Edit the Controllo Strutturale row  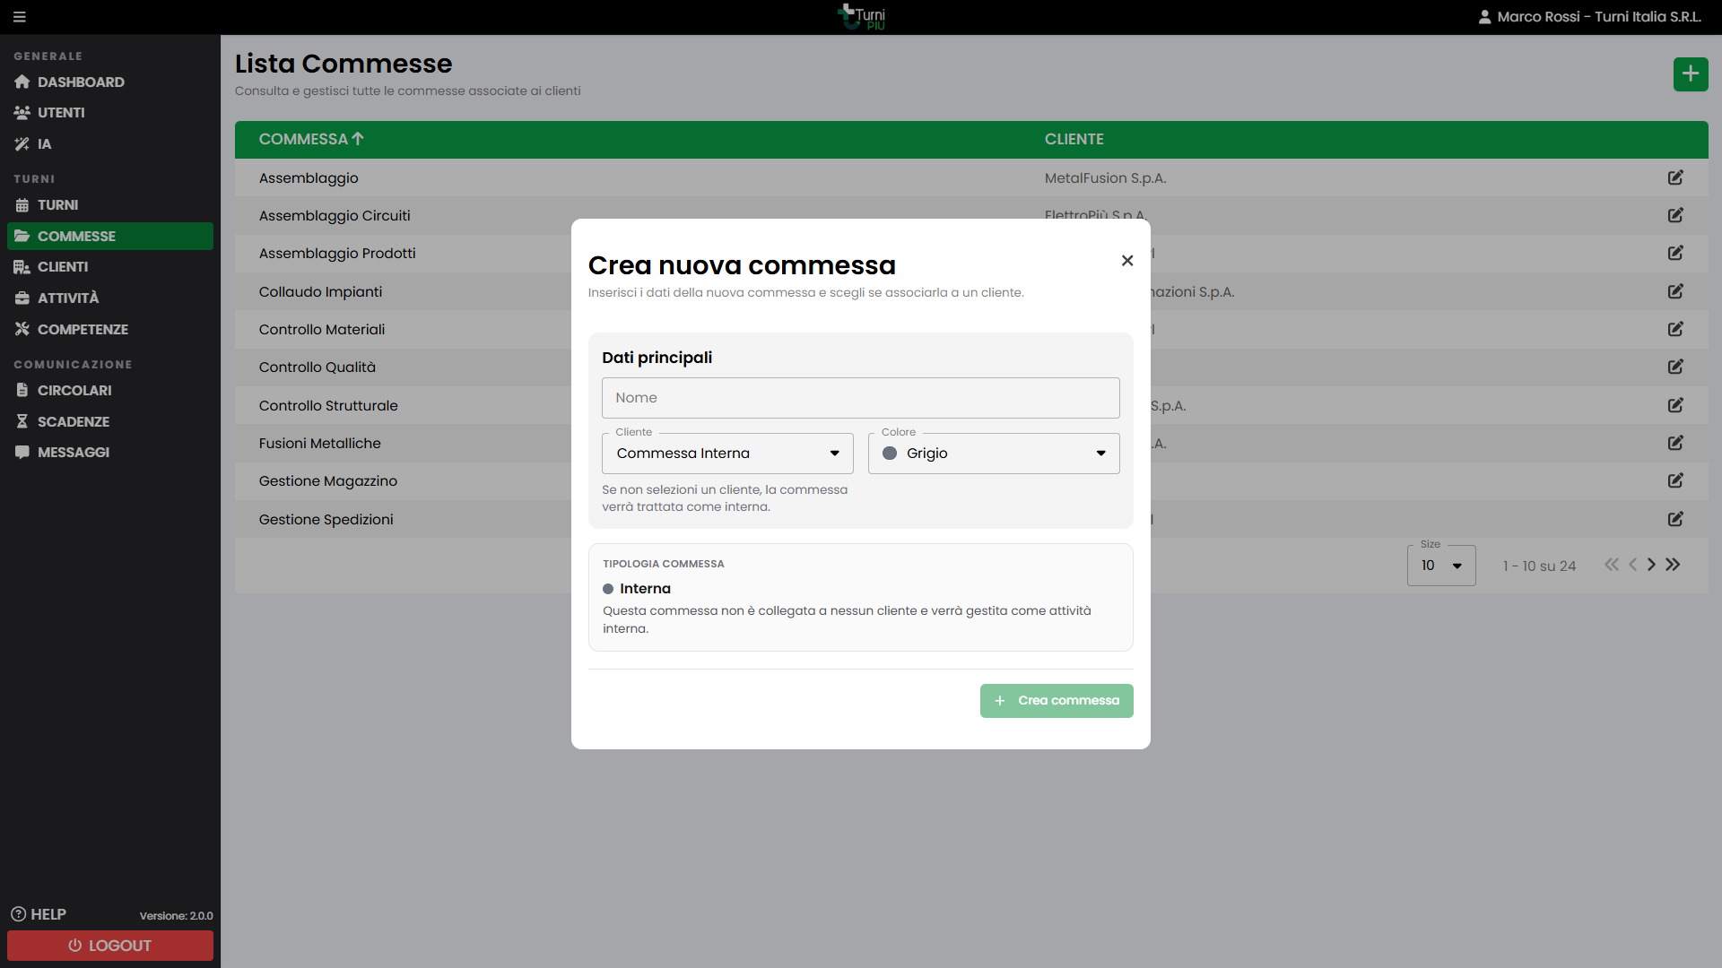coord(1674,405)
